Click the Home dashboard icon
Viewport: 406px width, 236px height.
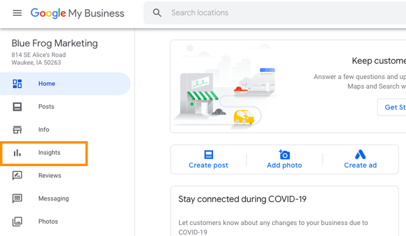click(18, 84)
